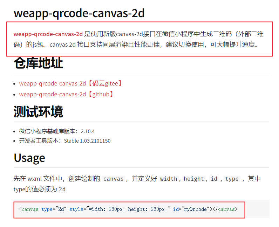The height and width of the screenshot is (227, 279).
Task: Click the inline code word height
Action: coord(193,179)
